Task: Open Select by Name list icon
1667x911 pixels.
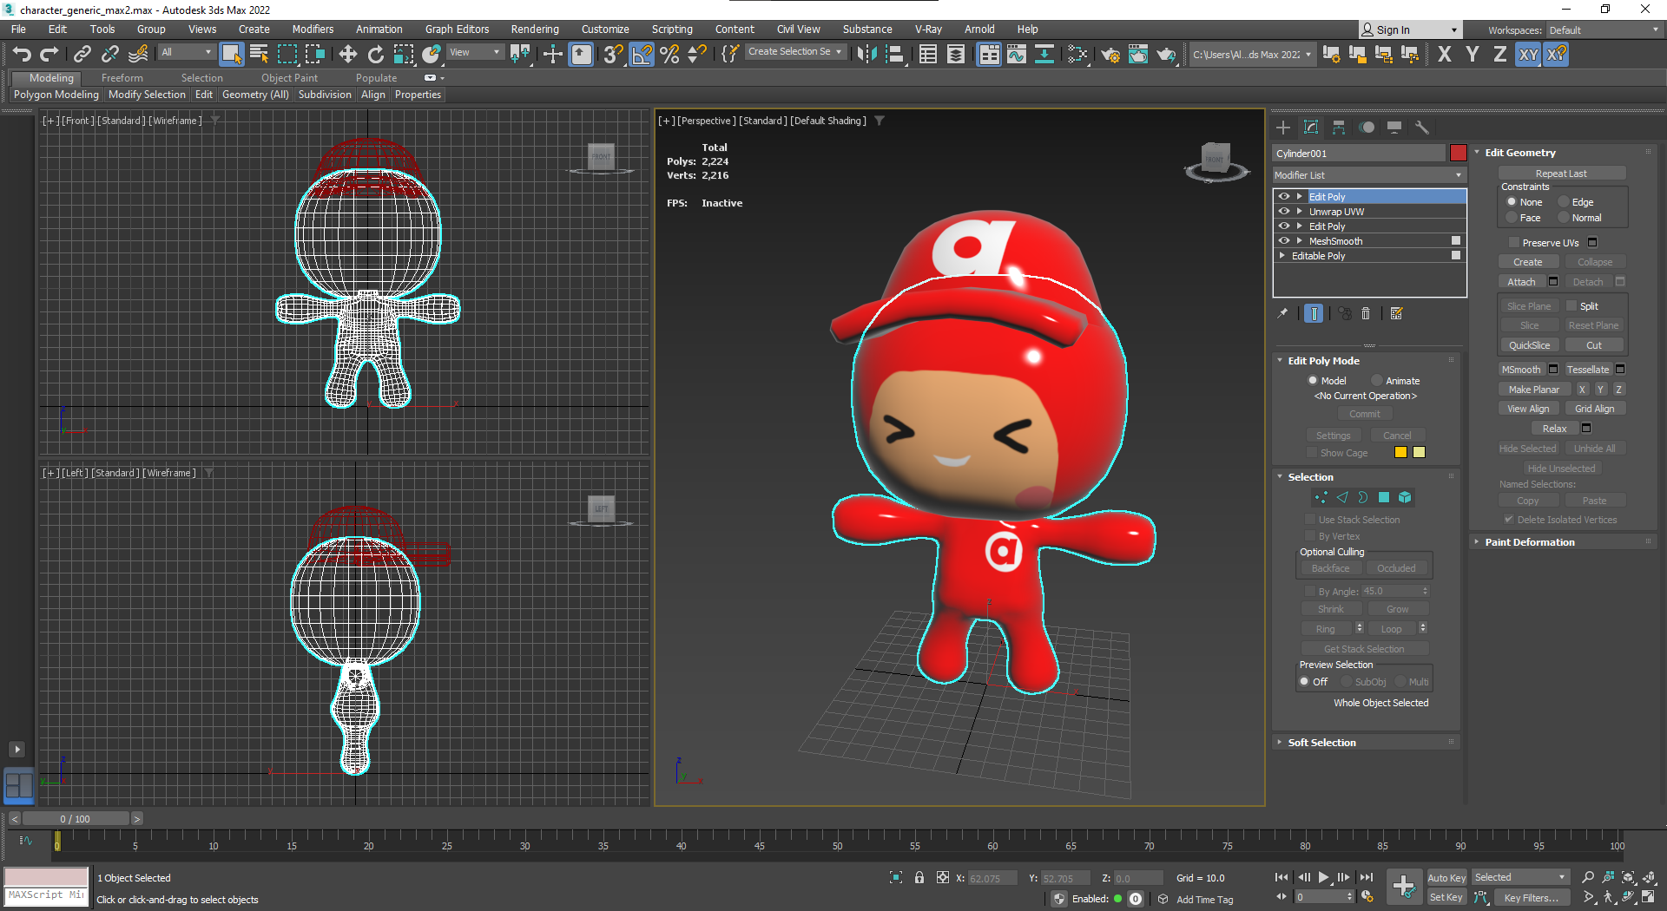Action: point(259,55)
